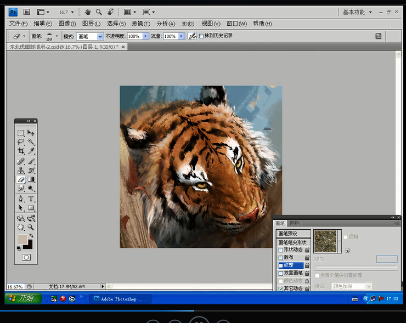Click the Windows 开始 button
This screenshot has width=406, height=323.
click(x=22, y=298)
